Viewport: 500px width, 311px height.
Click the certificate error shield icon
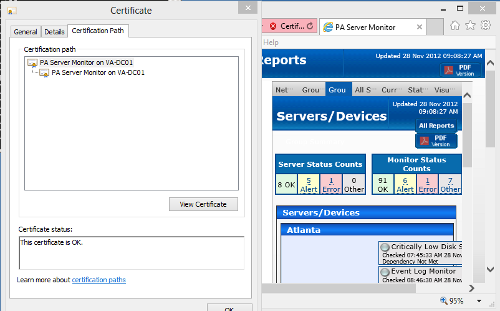pyautogui.click(x=273, y=26)
